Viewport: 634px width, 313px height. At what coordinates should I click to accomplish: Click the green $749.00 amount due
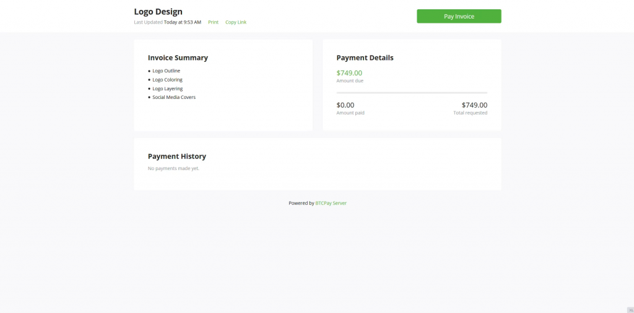(x=349, y=73)
